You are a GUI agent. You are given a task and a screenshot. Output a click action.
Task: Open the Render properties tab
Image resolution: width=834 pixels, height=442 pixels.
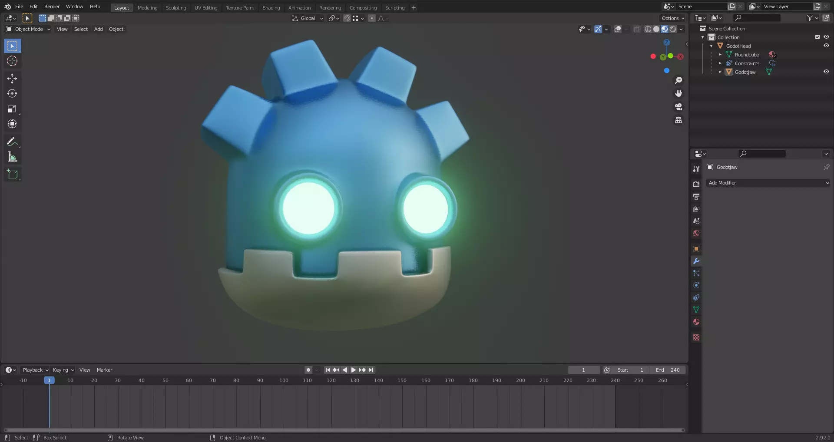(696, 185)
